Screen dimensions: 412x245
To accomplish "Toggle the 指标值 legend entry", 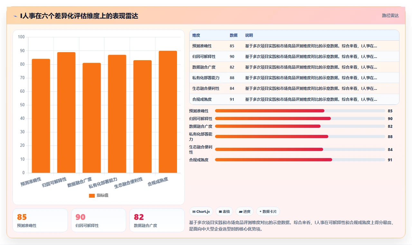I will (x=98, y=195).
